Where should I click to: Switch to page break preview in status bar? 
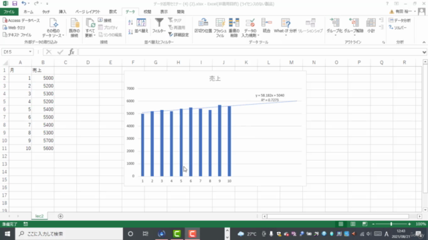(364, 224)
